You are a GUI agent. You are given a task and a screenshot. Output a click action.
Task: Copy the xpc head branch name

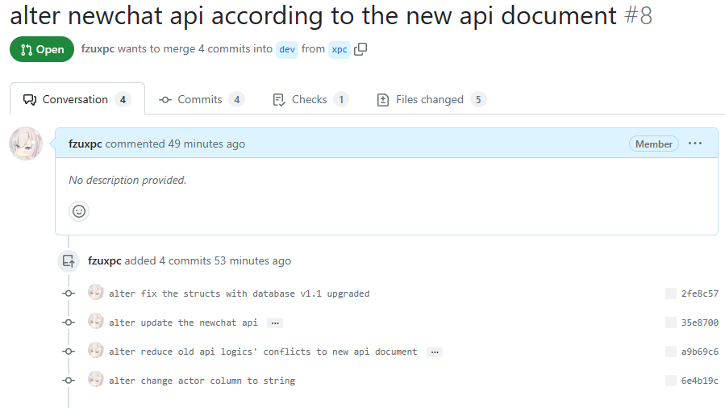(x=360, y=49)
